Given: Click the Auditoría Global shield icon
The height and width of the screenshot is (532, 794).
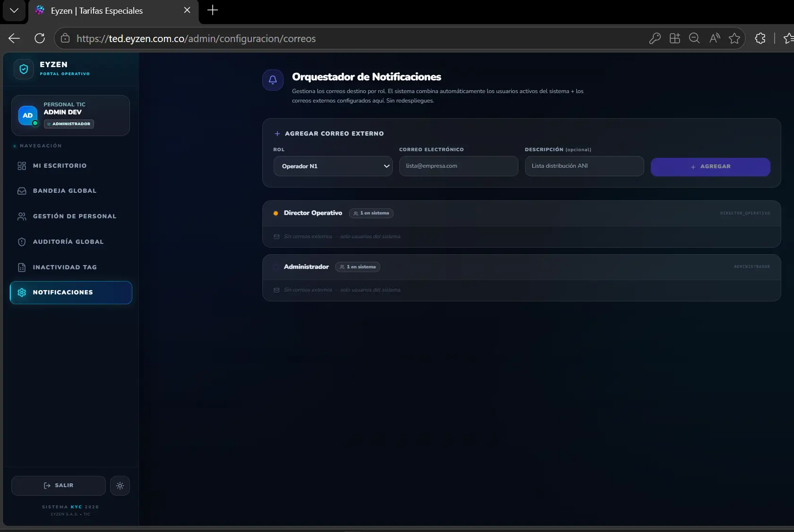Looking at the screenshot, I should tap(22, 242).
